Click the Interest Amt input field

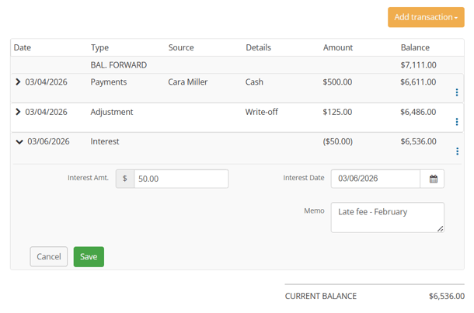tap(181, 179)
